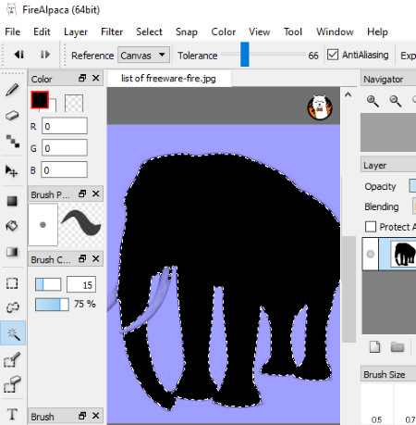Enable the Protect Alpha checkbox
The height and width of the screenshot is (425, 416).
(x=371, y=227)
